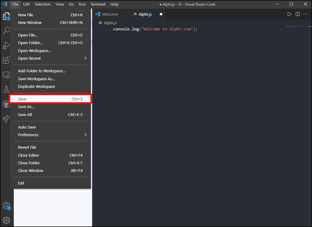The height and width of the screenshot is (227, 312).
Task: Open the Run menu
Action: [x=82, y=4]
